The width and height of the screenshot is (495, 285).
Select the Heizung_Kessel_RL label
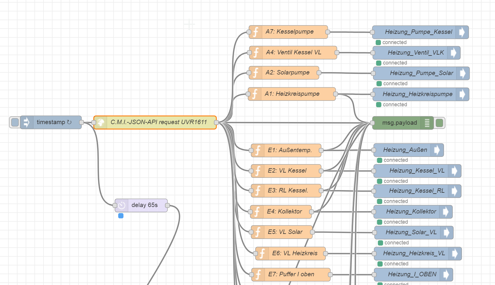[x=417, y=191]
